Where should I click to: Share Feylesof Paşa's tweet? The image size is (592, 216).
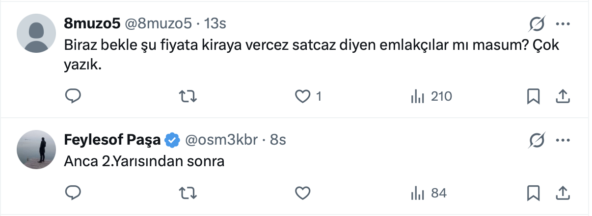[x=562, y=193]
